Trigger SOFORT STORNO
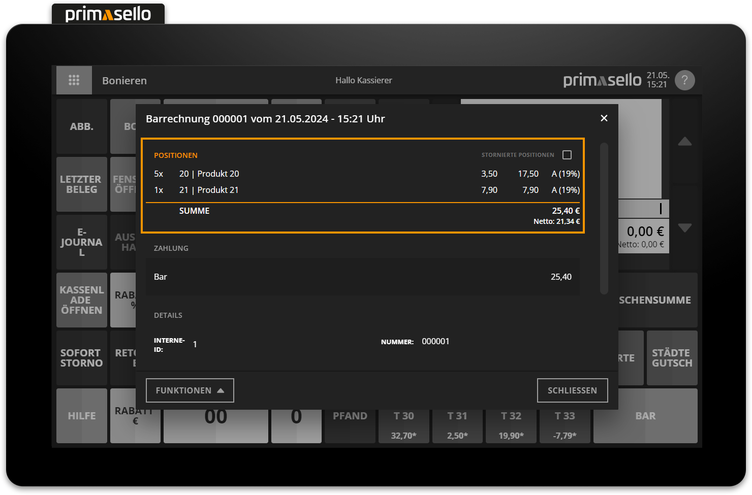The width and height of the screenshot is (752, 495). (81, 358)
